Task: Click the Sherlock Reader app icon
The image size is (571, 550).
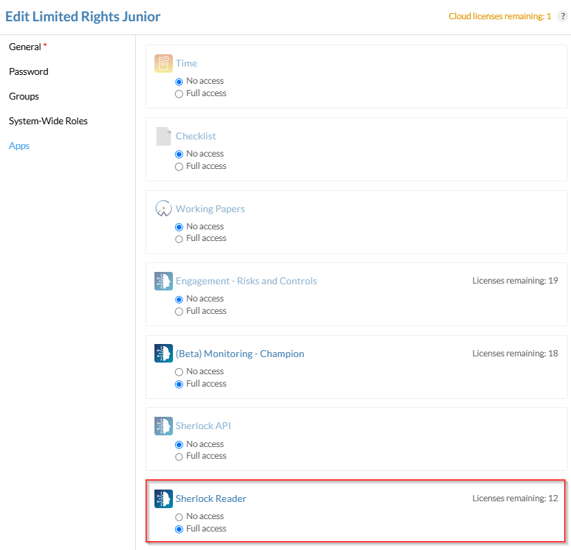Action: [x=163, y=499]
